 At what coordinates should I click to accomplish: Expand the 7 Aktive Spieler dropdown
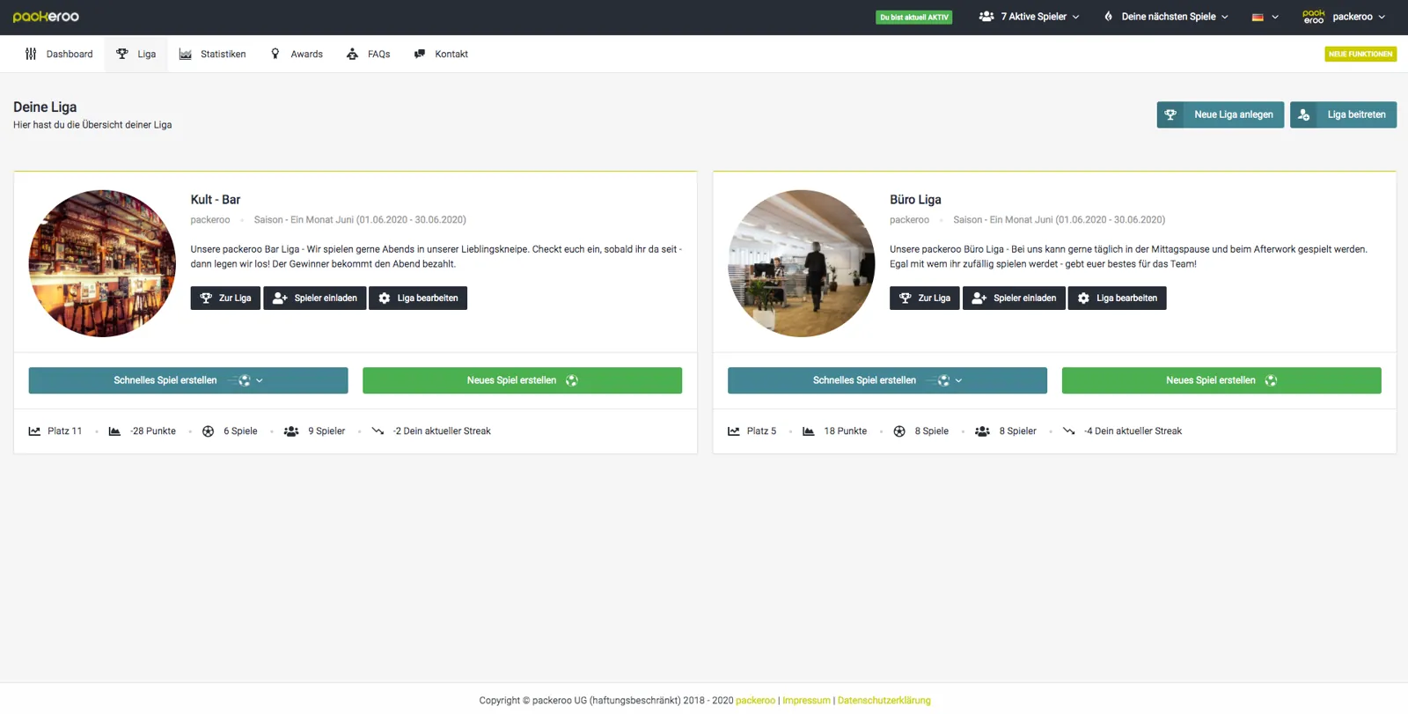[1029, 17]
